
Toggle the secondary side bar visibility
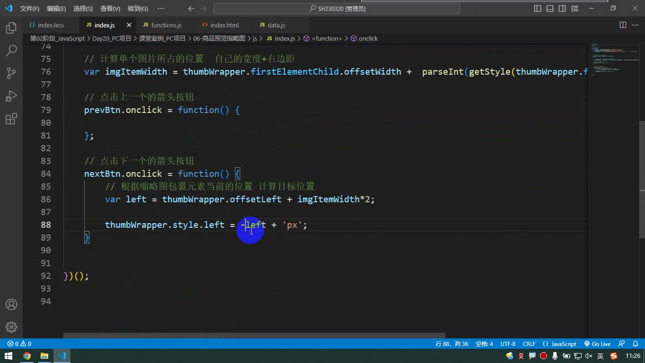pyautogui.click(x=562, y=9)
